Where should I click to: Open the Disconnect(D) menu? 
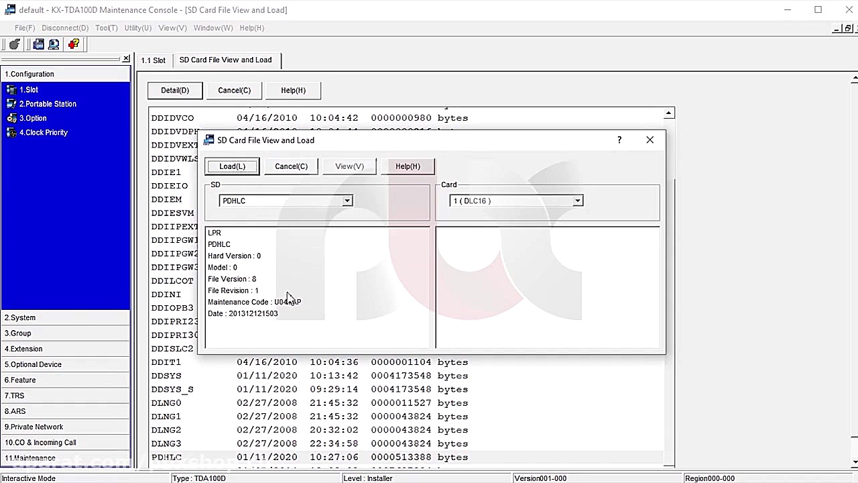pyautogui.click(x=65, y=28)
